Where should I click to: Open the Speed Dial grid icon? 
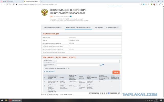click(10, 4)
